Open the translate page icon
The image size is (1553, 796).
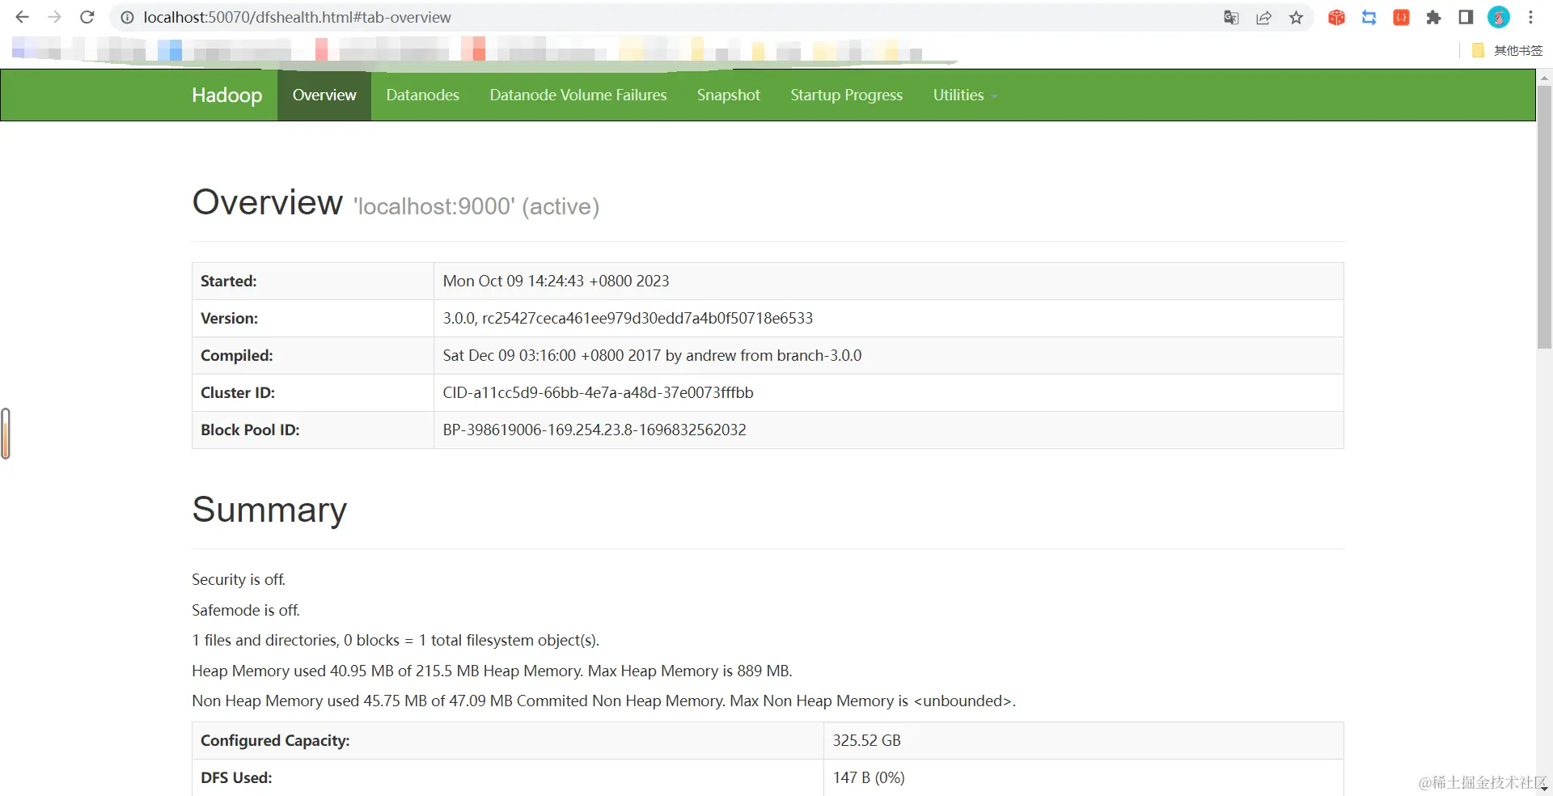click(1231, 17)
